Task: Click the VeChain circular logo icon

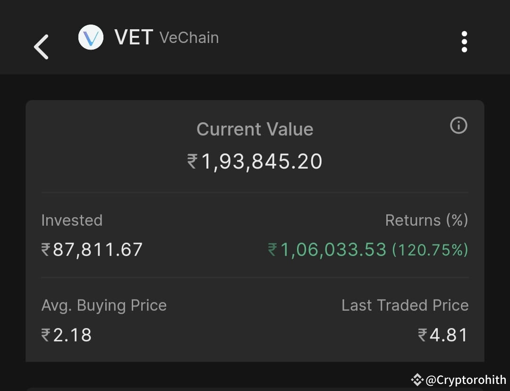Action: [x=90, y=37]
